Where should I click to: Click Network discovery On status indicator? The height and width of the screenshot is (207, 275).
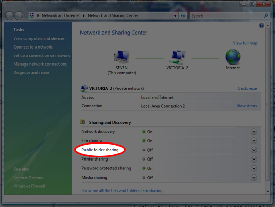pos(144,132)
